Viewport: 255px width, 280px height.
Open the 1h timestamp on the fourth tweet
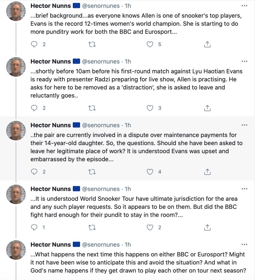click(x=128, y=189)
